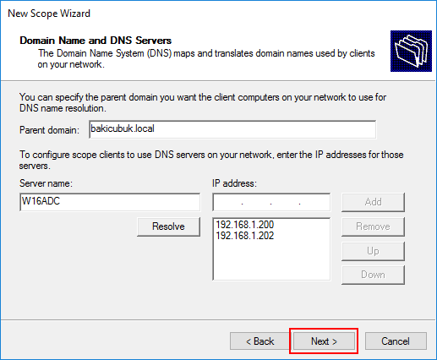Click the last octet of IP address field
The width and height of the screenshot is (437, 360).
314,202
